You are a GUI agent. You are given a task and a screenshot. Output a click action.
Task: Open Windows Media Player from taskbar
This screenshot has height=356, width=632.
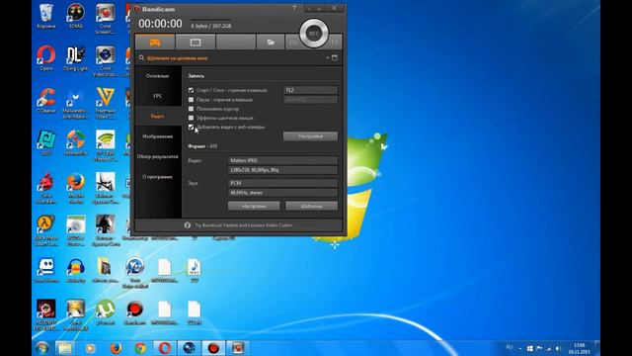coord(90,348)
